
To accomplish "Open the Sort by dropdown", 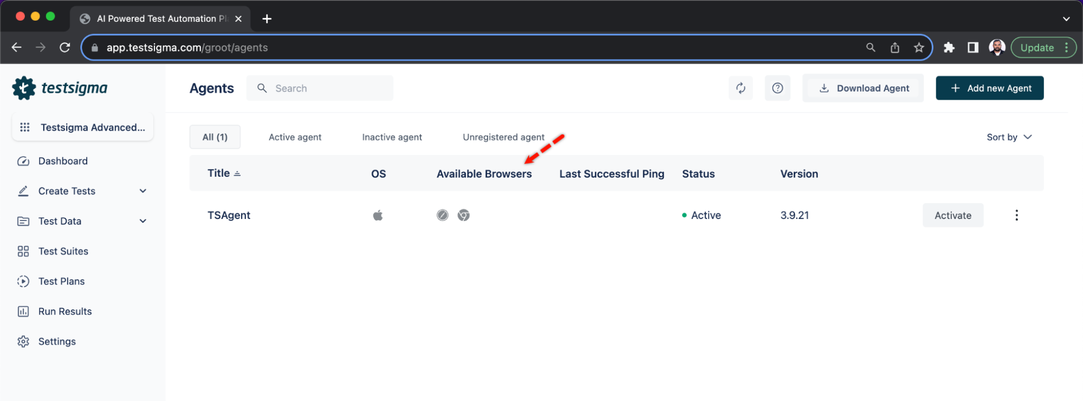I will click(x=1009, y=137).
